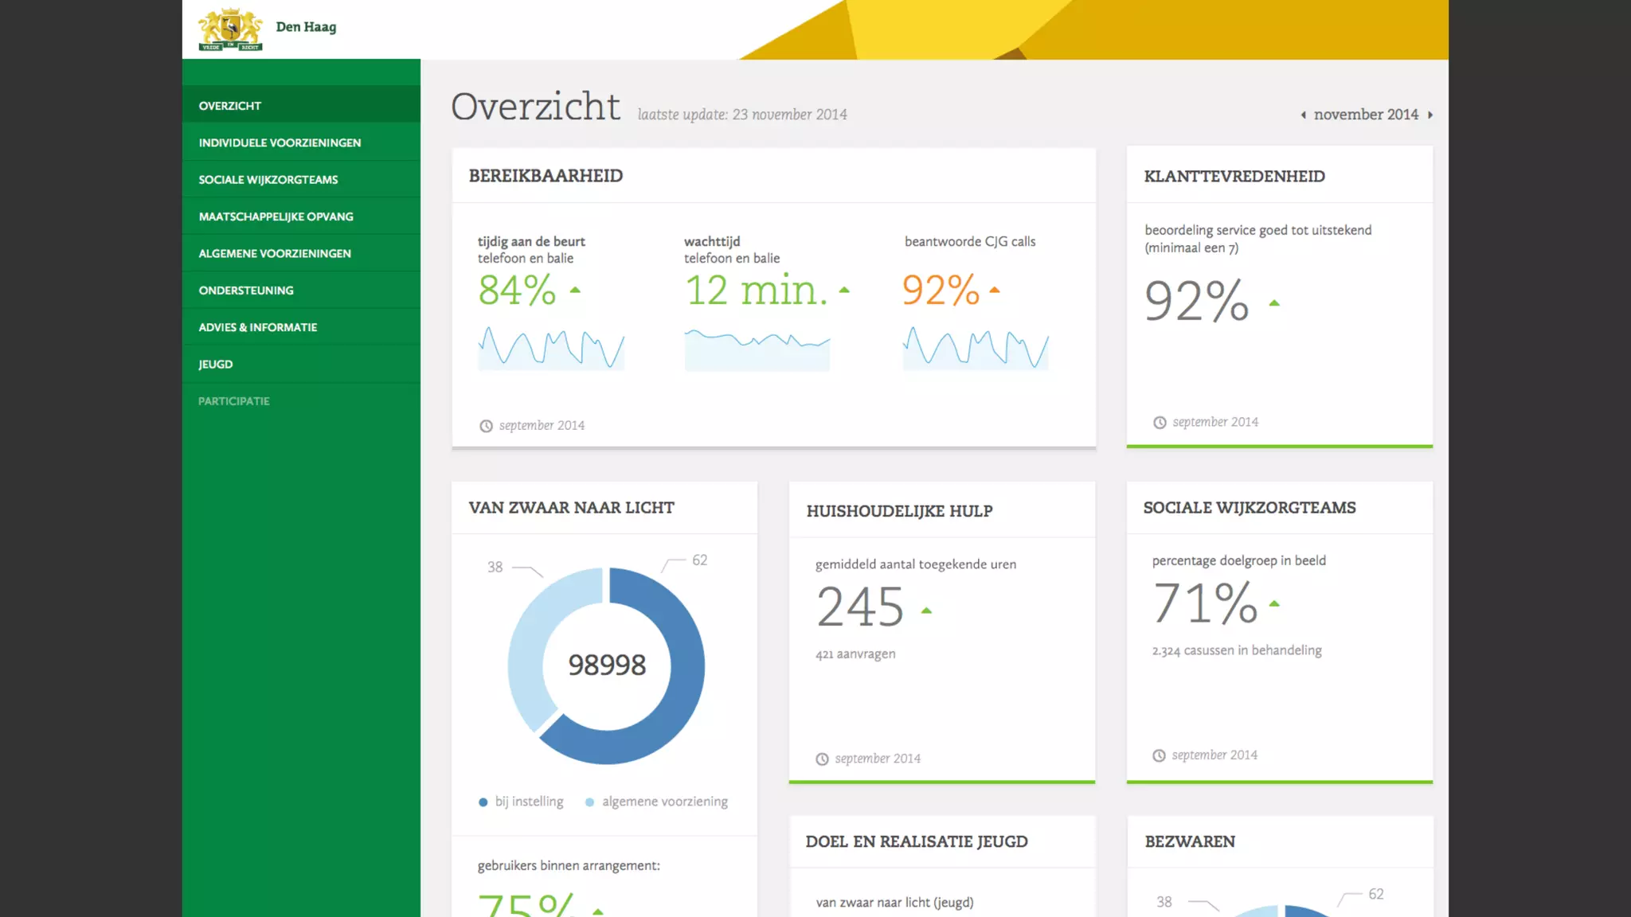The height and width of the screenshot is (917, 1631).
Task: Click the clock icon in the Bereikbaarheid card
Action: pyautogui.click(x=486, y=426)
